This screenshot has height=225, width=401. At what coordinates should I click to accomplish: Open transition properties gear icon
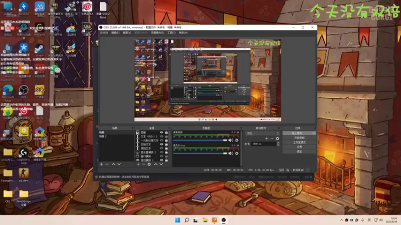point(278,138)
